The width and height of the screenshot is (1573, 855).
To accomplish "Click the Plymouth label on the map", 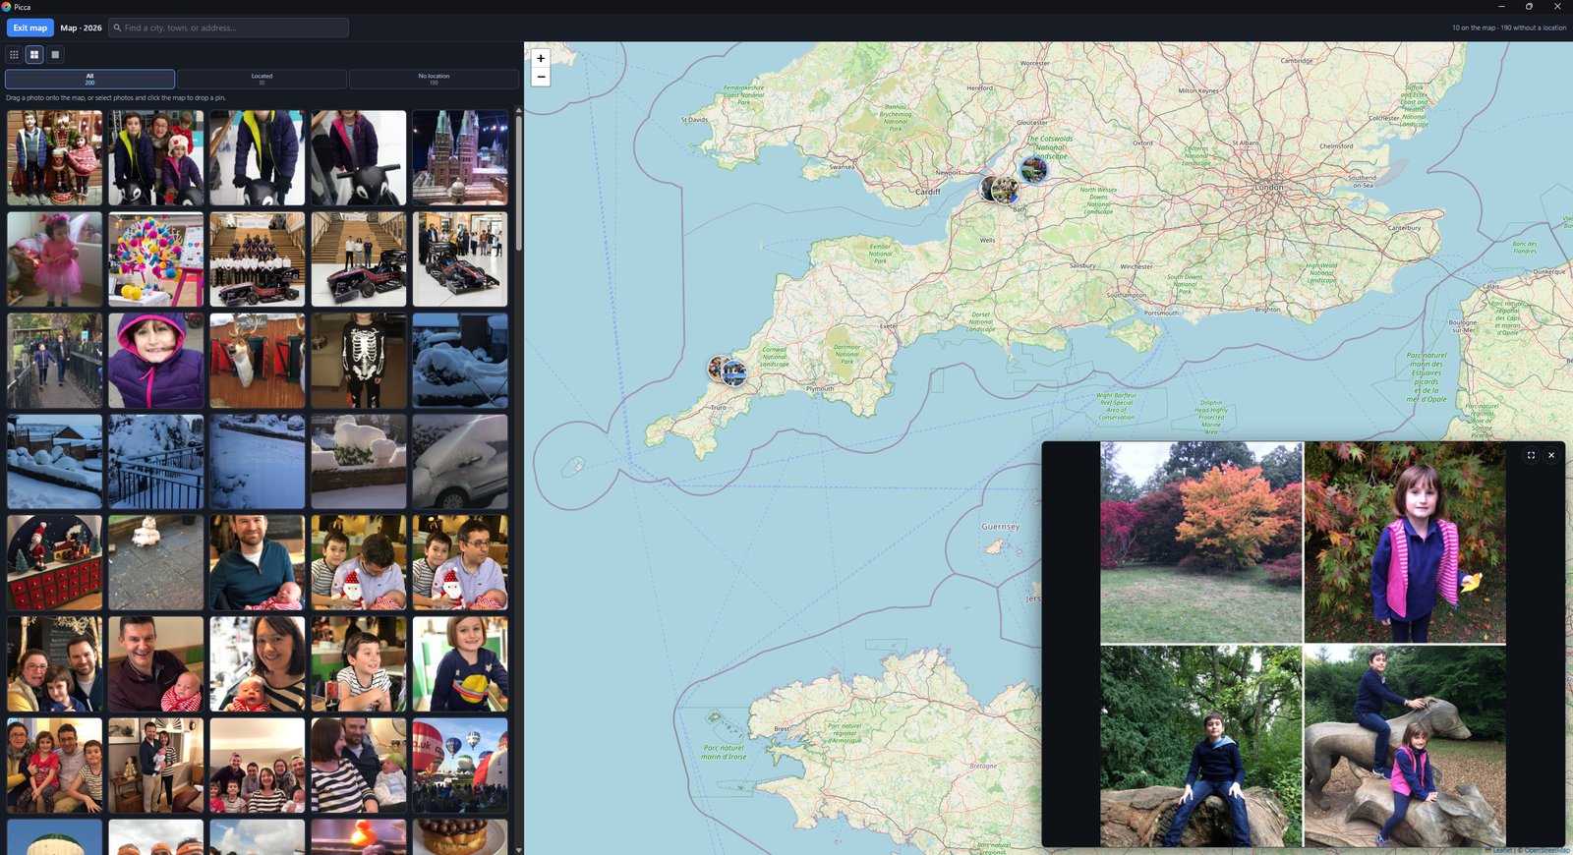I will point(820,389).
